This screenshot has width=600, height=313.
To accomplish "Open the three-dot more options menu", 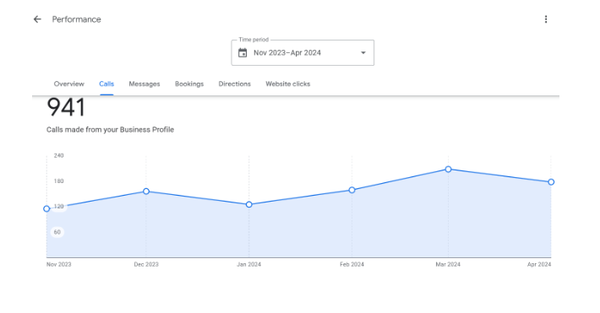I will [546, 19].
